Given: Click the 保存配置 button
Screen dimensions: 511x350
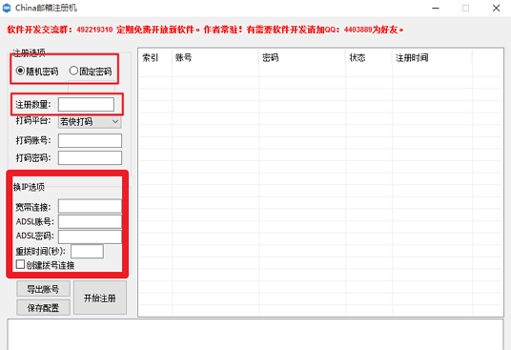Looking at the screenshot, I should coord(43,307).
